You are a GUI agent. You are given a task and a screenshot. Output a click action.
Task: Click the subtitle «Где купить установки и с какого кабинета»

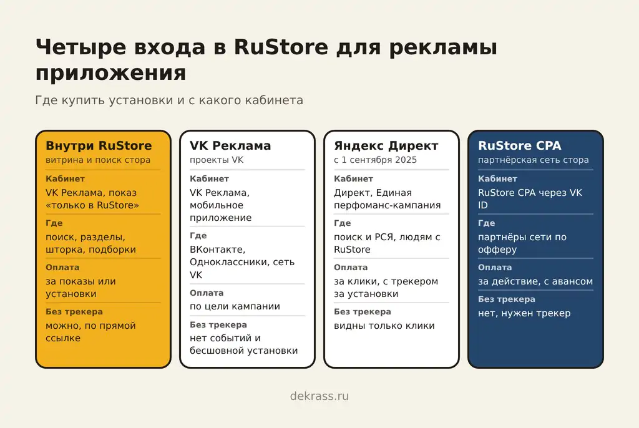tap(169, 100)
